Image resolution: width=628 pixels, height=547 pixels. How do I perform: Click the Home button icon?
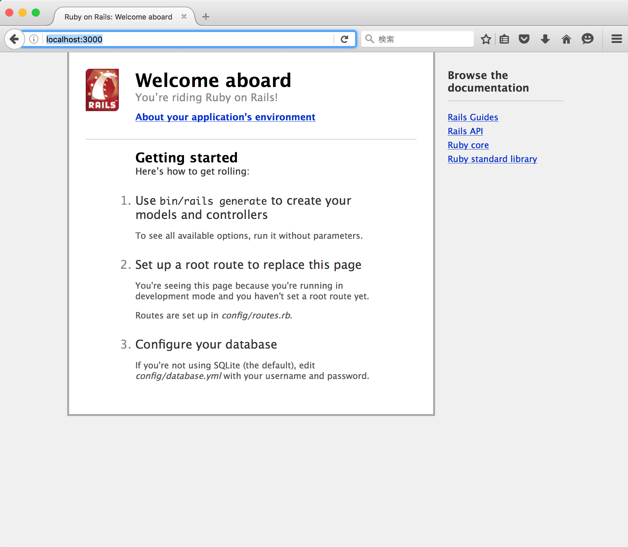[x=566, y=39]
